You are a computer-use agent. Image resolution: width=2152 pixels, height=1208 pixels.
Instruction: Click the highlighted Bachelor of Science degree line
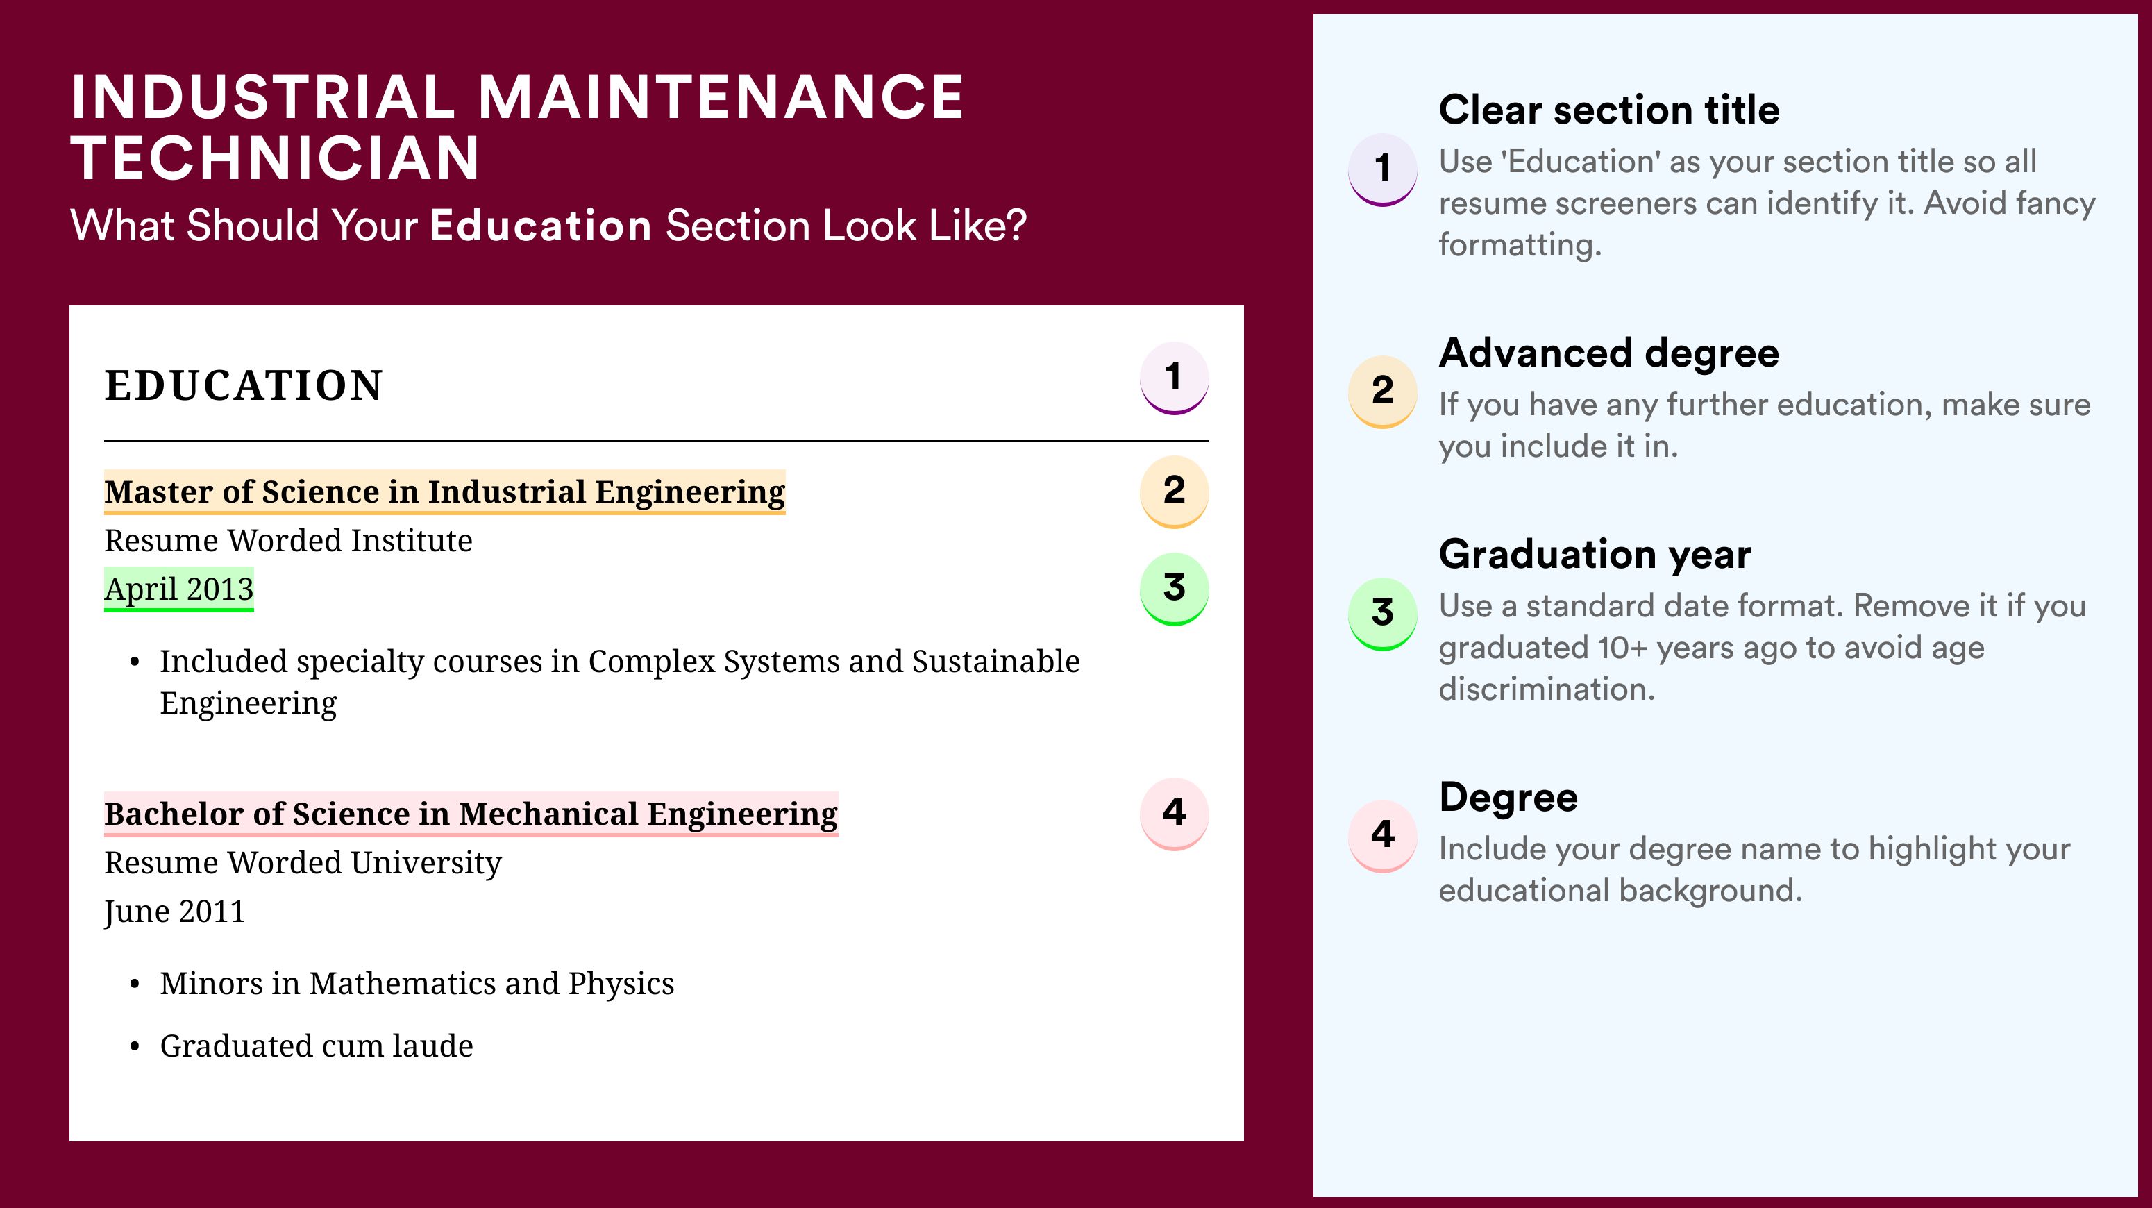471,814
